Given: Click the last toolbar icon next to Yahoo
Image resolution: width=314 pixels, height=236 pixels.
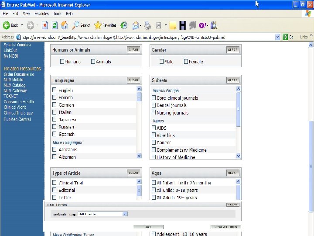Looking at the screenshot, I should point(214,25).
